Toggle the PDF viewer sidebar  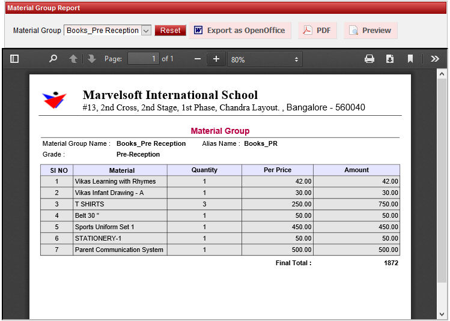click(14, 59)
